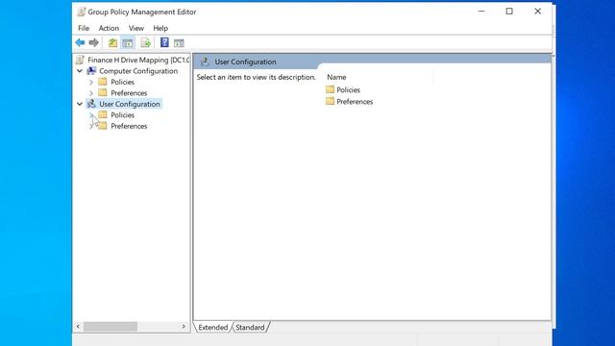Open the File menu
The height and width of the screenshot is (346, 615).
(x=84, y=28)
